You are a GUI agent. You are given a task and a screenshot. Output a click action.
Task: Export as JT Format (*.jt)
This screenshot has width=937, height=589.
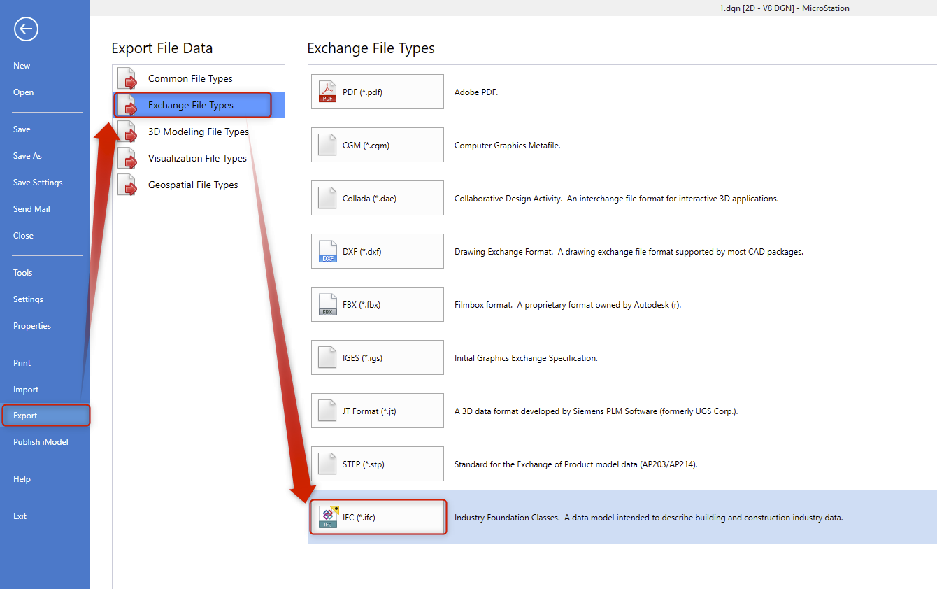click(378, 411)
